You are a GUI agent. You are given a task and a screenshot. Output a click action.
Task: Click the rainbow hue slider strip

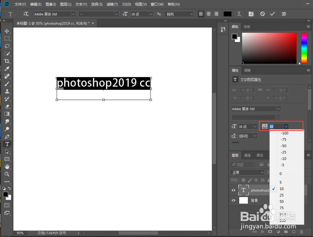pos(304,48)
